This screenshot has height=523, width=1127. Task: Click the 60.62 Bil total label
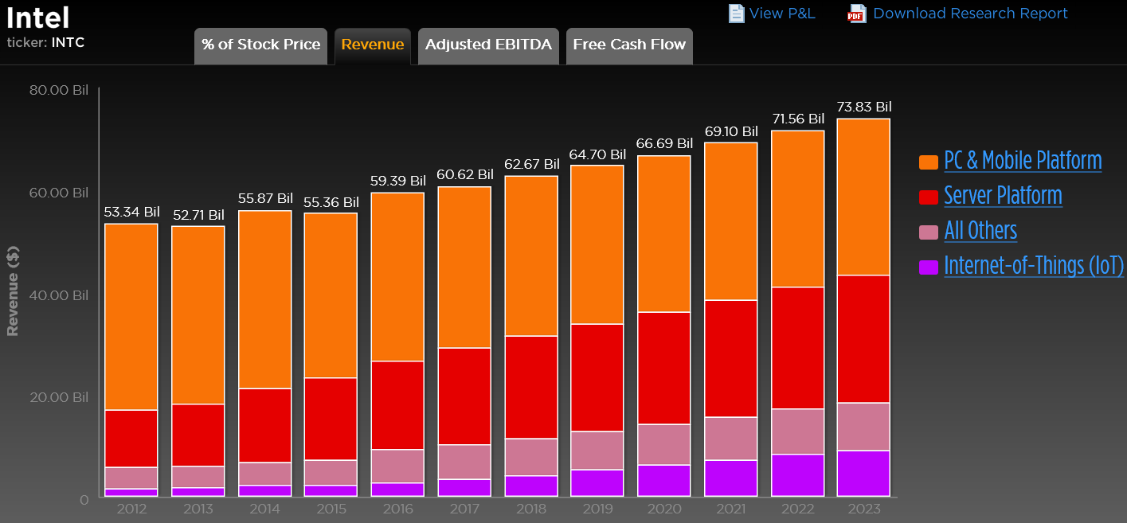[464, 175]
